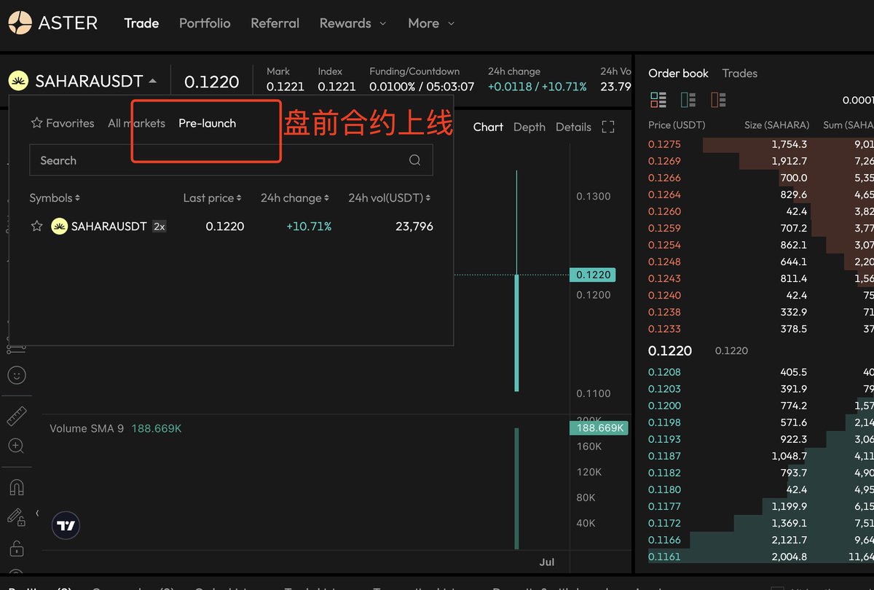
Task: Click the Mark price 0.1221 value
Action: [x=286, y=86]
